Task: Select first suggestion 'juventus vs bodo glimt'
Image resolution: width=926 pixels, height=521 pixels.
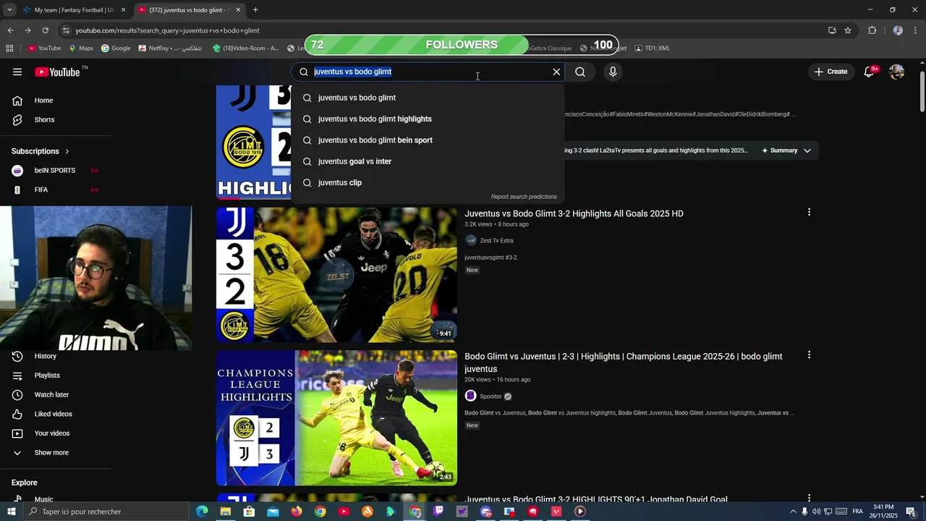Action: [427, 98]
